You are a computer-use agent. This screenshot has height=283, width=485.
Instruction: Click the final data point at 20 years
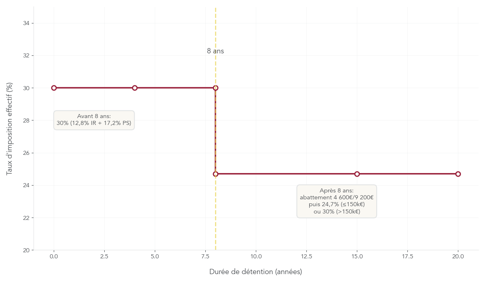coord(458,174)
